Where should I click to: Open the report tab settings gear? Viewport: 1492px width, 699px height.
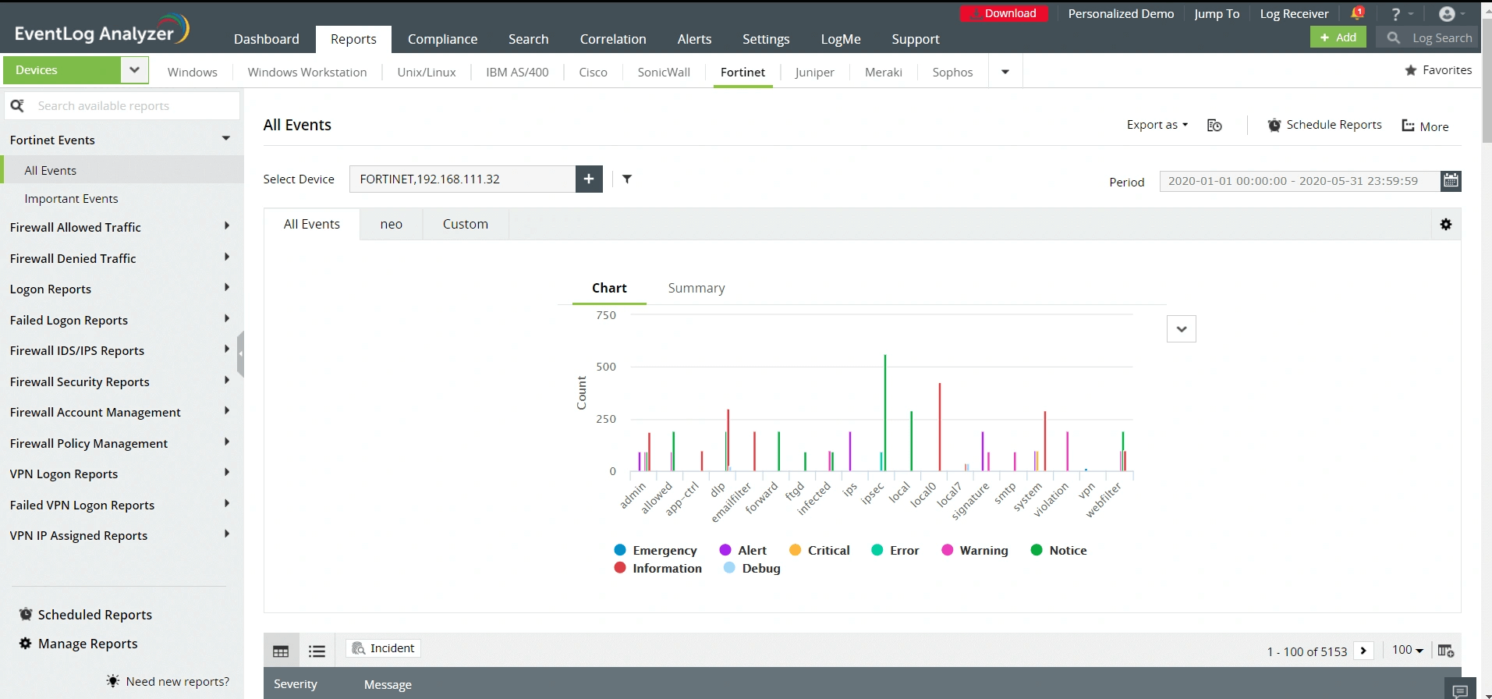pos(1446,225)
